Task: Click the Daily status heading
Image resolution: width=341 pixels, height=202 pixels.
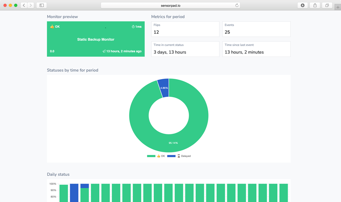Action: 58,174
